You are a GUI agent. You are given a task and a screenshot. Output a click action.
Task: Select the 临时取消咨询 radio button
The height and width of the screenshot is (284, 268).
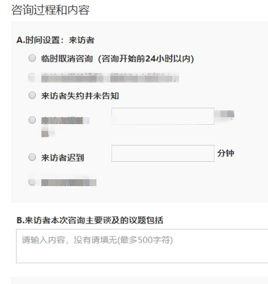[x=32, y=58]
